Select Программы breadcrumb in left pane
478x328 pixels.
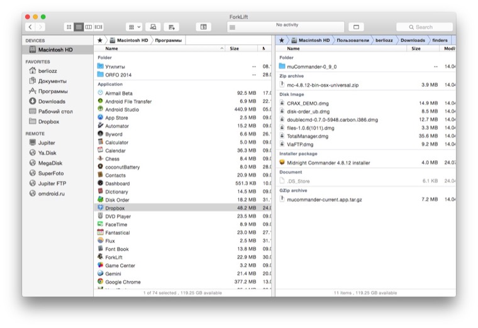[169, 40]
